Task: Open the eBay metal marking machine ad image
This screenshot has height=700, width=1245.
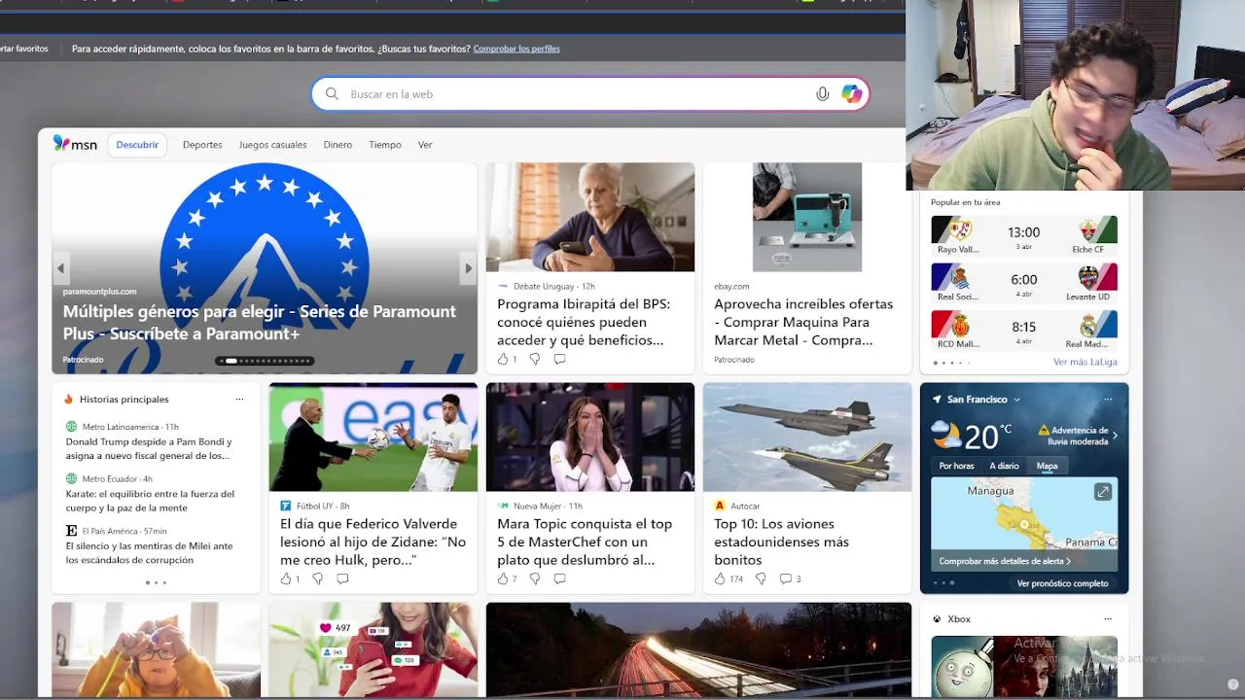Action: pyautogui.click(x=807, y=217)
